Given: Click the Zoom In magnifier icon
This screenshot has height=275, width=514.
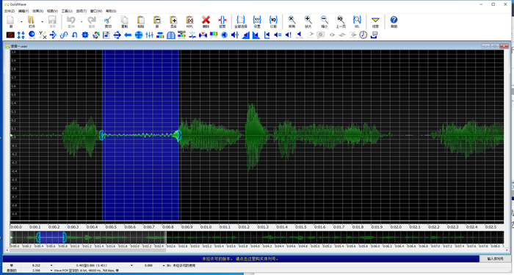Looking at the screenshot, I should [x=308, y=21].
